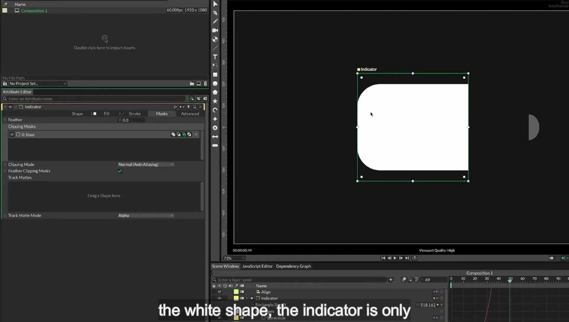
Task: Open the JavaScript Editor tab
Action: 257,266
